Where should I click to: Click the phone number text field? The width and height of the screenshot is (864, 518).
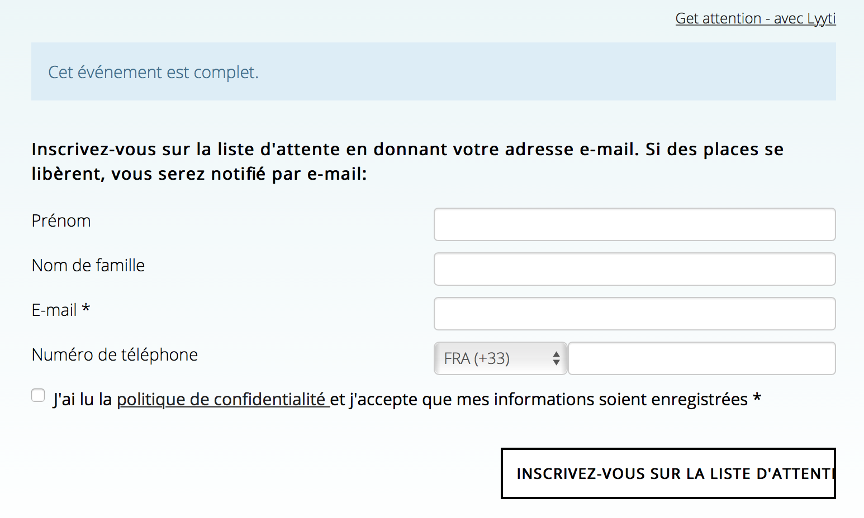(701, 358)
